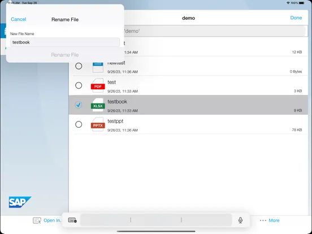
Task: Tap the Wi-Fi icon in status bar
Action: coord(288,3)
